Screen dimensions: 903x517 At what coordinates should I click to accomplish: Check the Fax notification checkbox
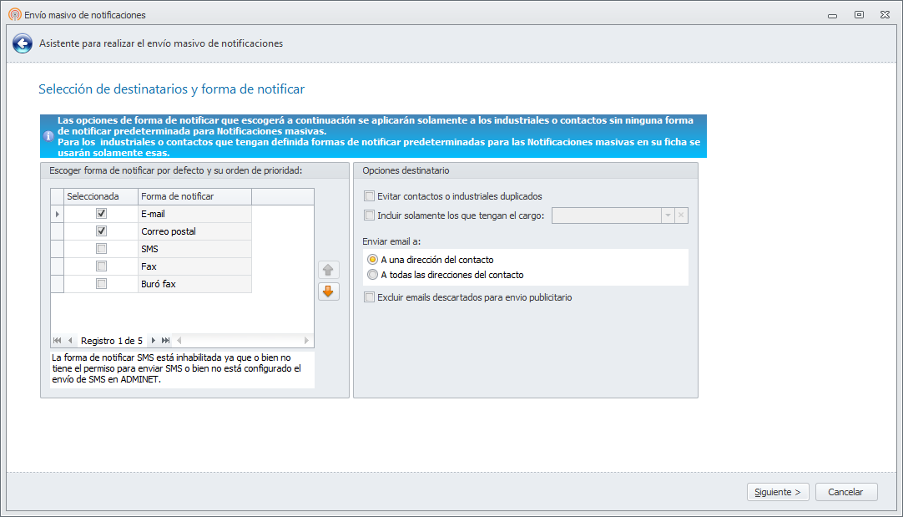(101, 266)
